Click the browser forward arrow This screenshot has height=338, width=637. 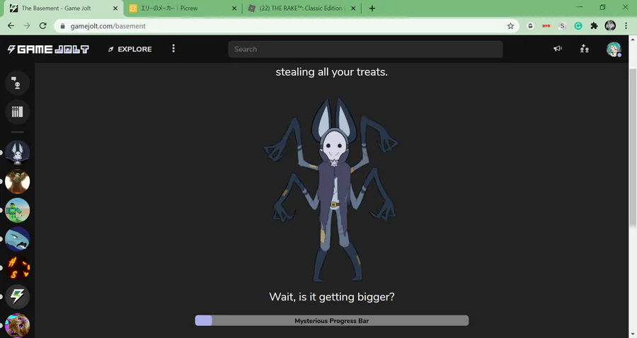click(x=27, y=26)
